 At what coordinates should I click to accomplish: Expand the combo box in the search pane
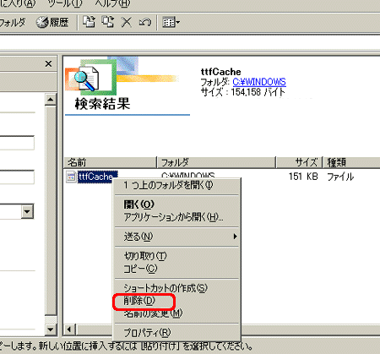(x=27, y=211)
